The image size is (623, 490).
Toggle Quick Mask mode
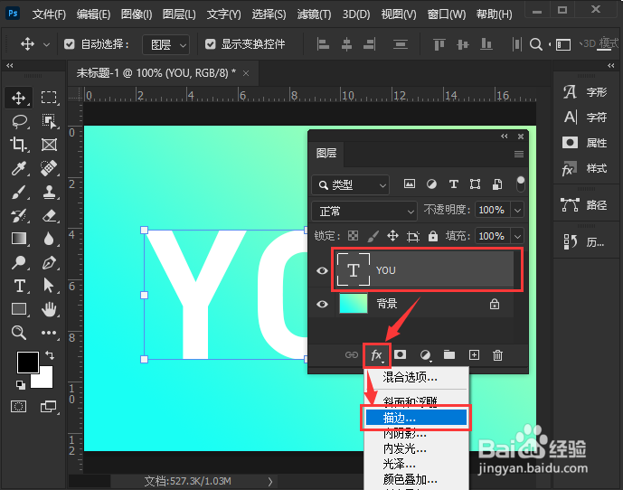tap(19, 407)
